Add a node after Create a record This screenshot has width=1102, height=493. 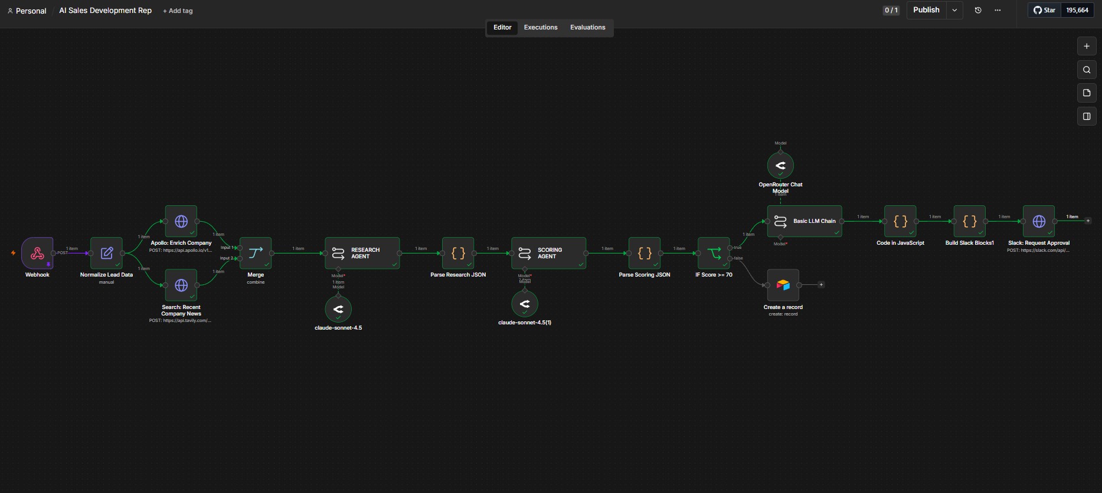(x=821, y=285)
